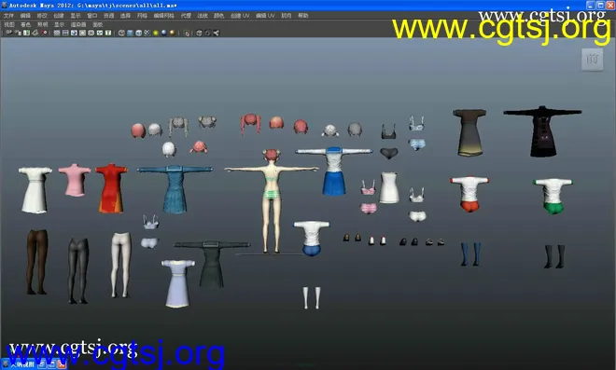Select the red-haired character body in viewport
This screenshot has width=616, height=370.
point(272,200)
